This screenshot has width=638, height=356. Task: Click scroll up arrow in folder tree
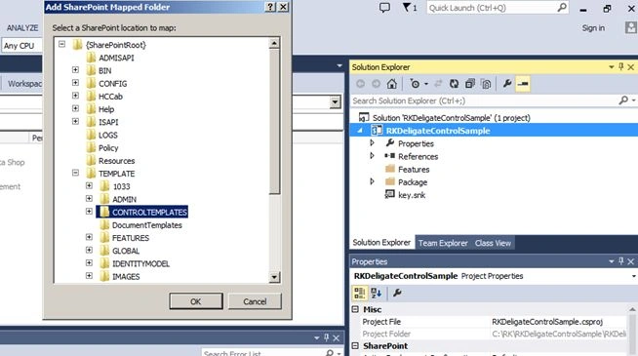[x=274, y=43]
